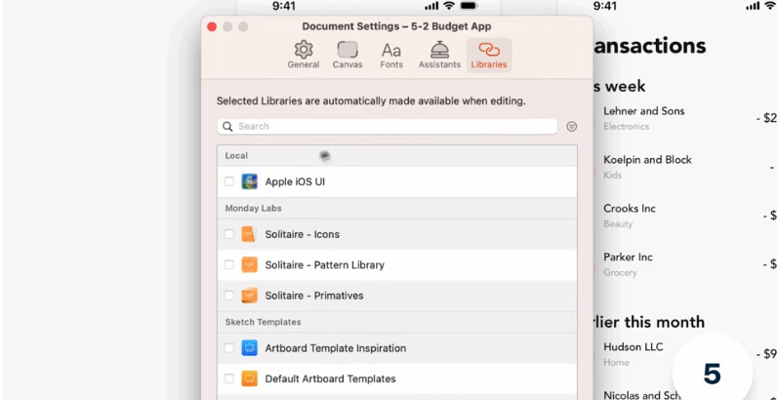
Task: Click the Apple iOS UI library icon
Action: pos(249,181)
